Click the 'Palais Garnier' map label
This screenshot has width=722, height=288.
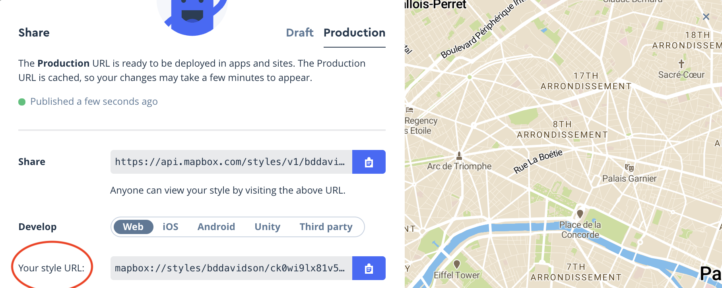tap(629, 179)
